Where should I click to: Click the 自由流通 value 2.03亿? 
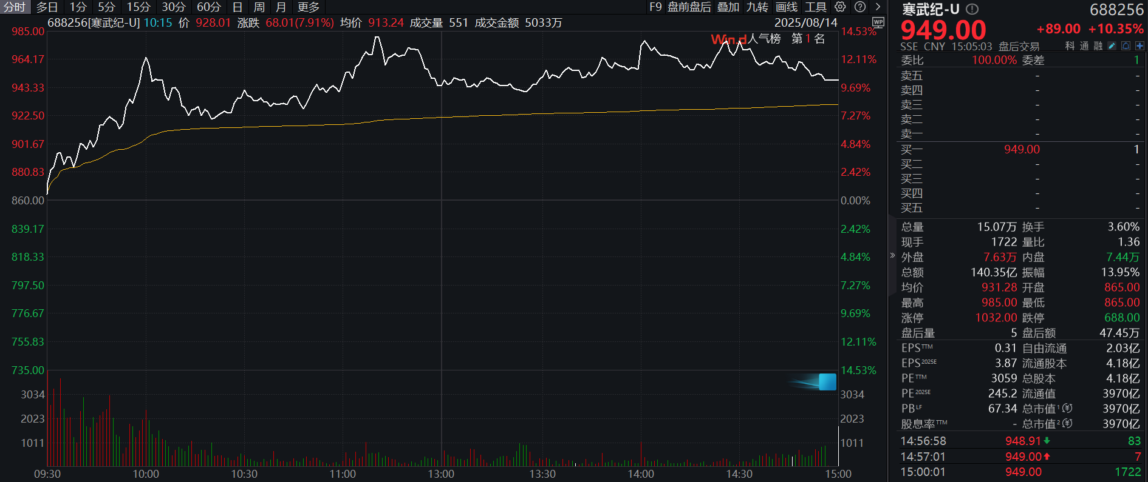point(1122,348)
